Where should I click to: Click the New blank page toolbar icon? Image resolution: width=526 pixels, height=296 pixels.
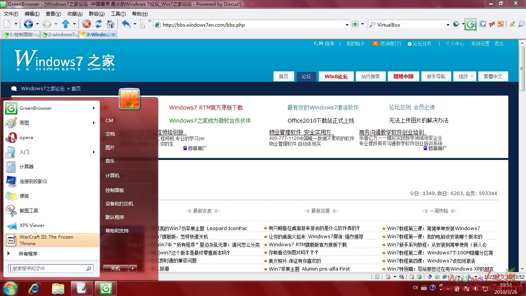pyautogui.click(x=7, y=24)
